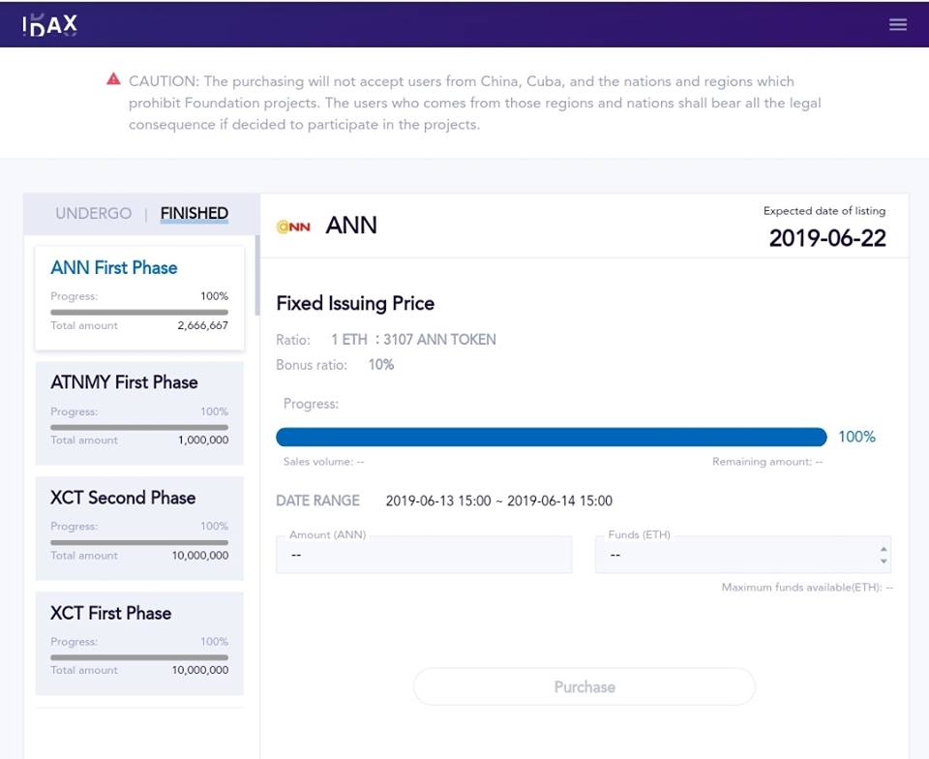Click the Bonus ratio 10% value
The image size is (929, 759).
[381, 364]
